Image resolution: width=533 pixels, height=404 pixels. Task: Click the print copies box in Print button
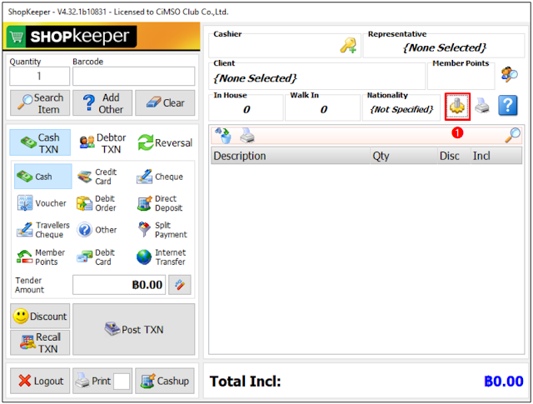[x=122, y=382]
